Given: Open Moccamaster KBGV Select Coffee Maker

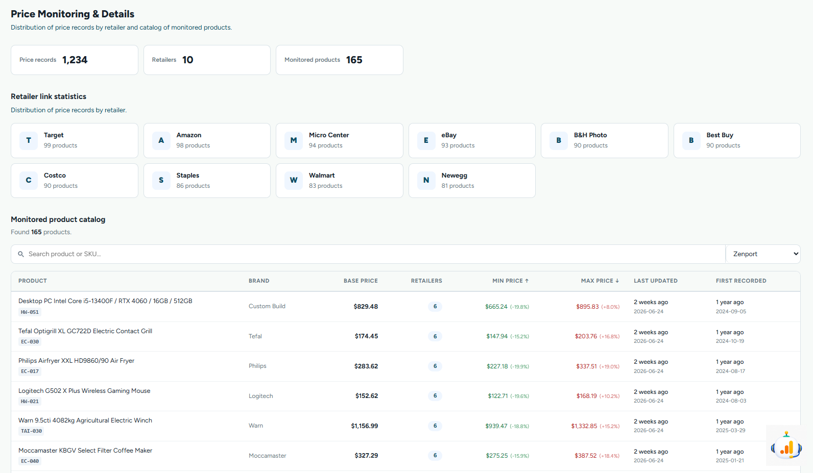Looking at the screenshot, I should pos(85,451).
